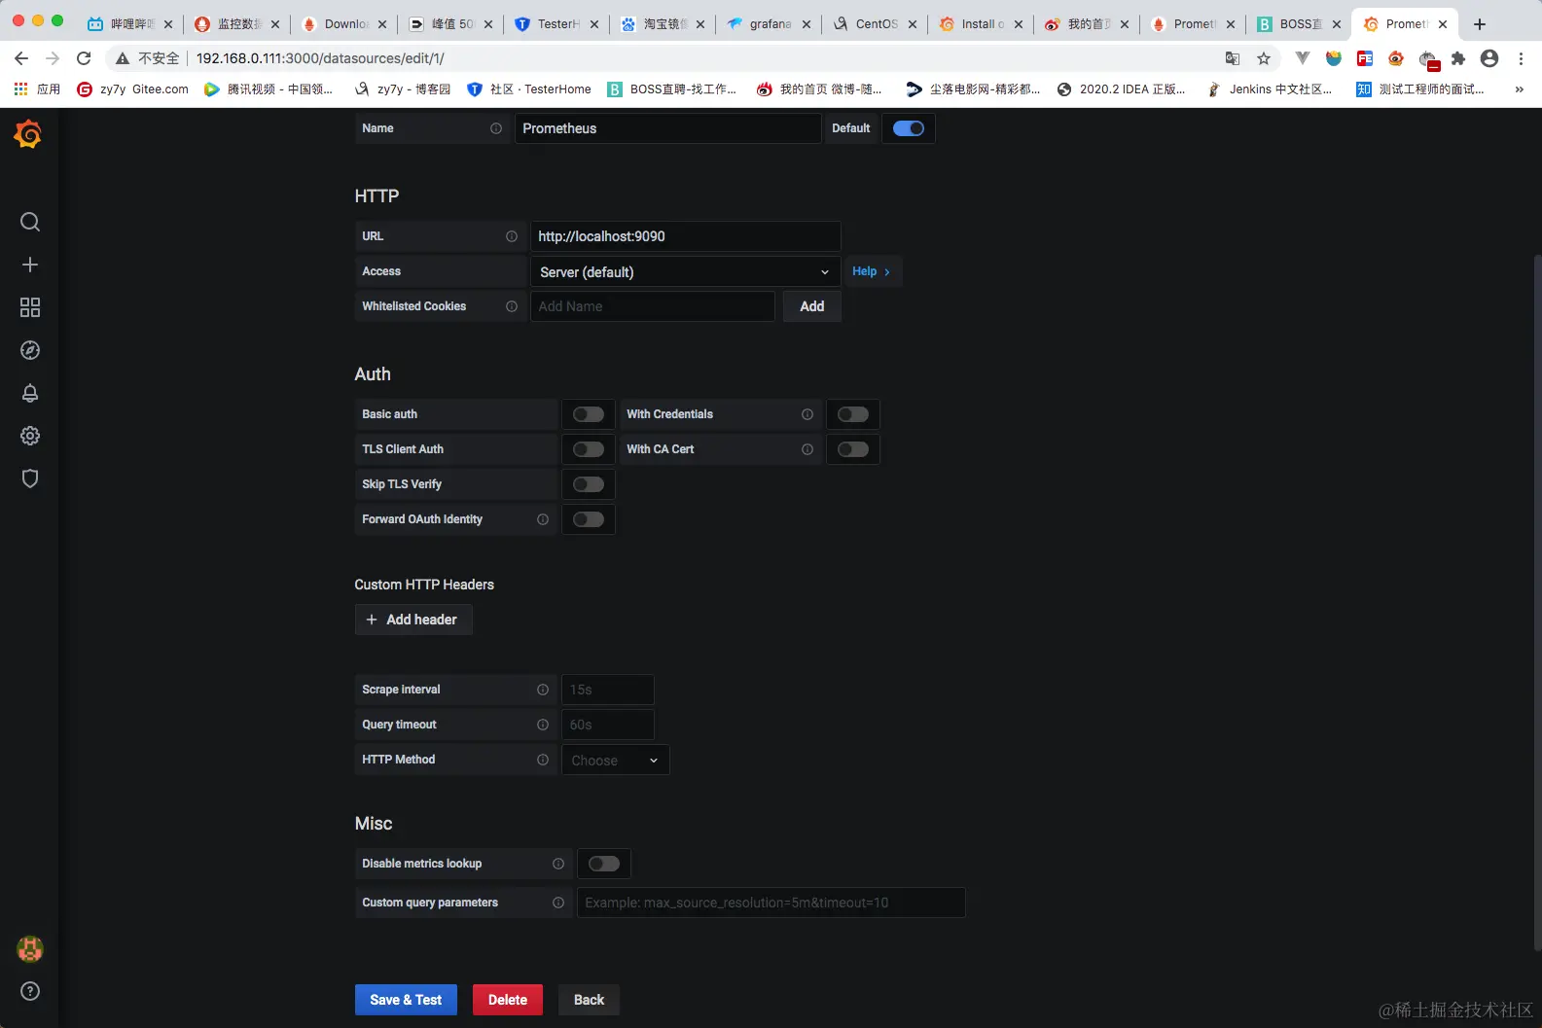Switch to the TesterHome browser tab
This screenshot has height=1028, width=1542.
[556, 24]
